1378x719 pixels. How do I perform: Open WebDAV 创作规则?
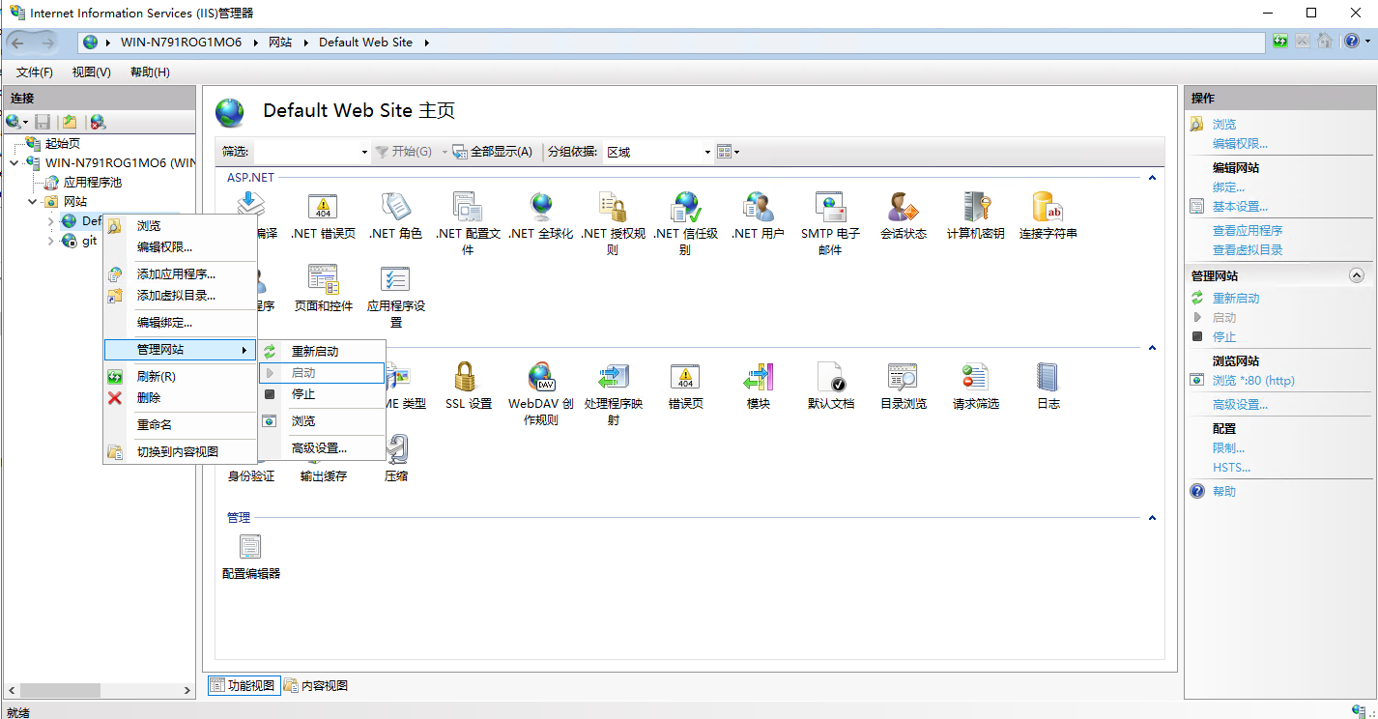540,380
